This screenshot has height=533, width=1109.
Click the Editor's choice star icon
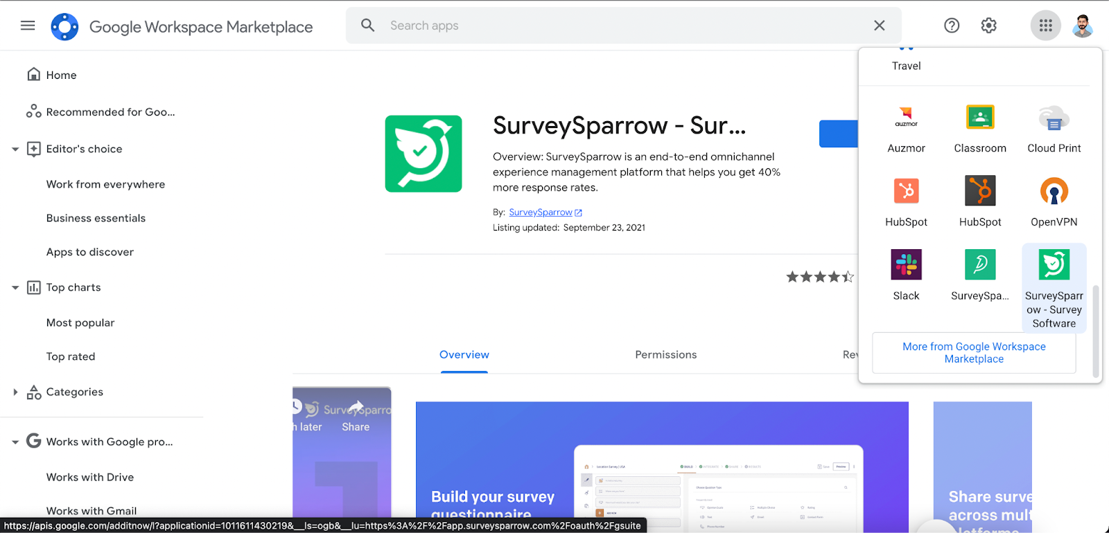pos(33,149)
